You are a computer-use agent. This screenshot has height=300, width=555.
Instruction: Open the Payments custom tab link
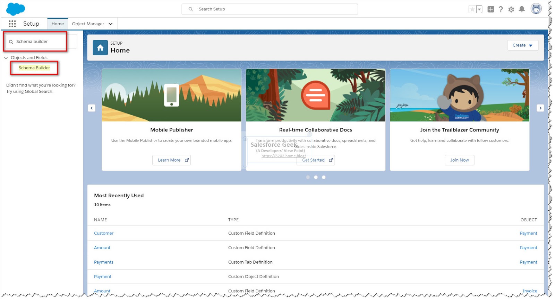click(x=103, y=262)
